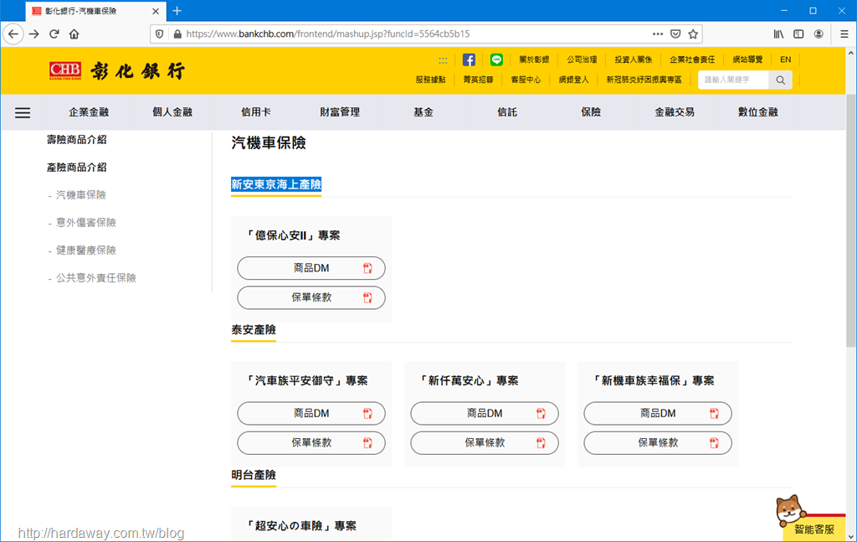
Task: Open 保單條款 for 新機車族幸福保 專案
Action: tap(658, 443)
